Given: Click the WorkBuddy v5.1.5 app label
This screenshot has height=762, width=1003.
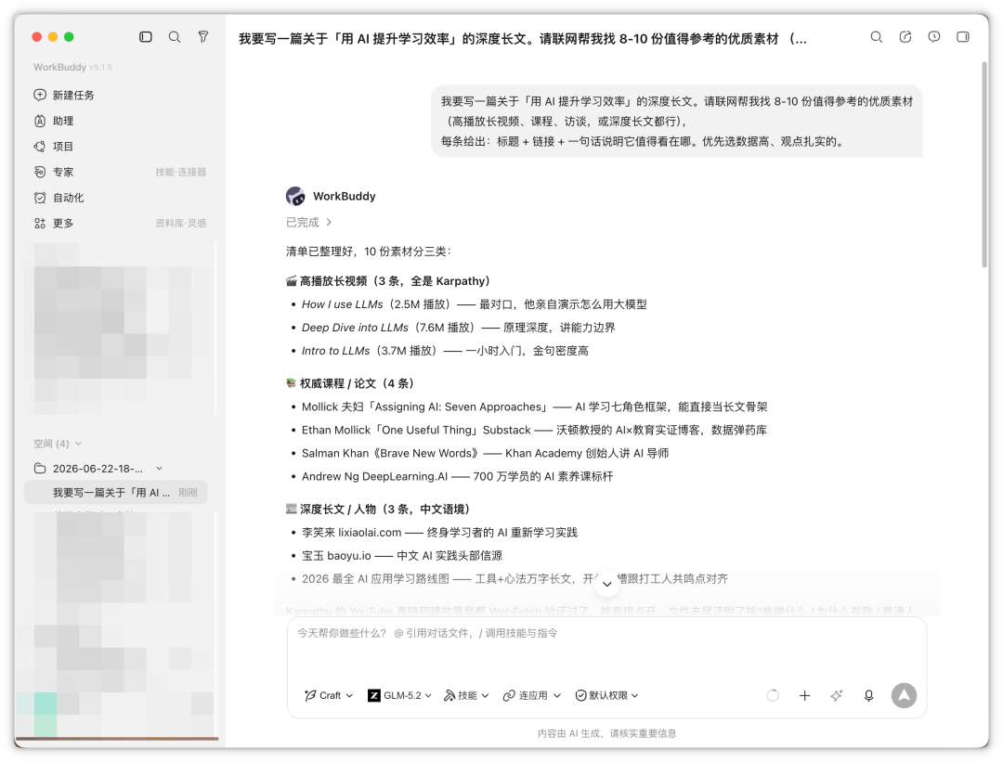Looking at the screenshot, I should (73, 67).
